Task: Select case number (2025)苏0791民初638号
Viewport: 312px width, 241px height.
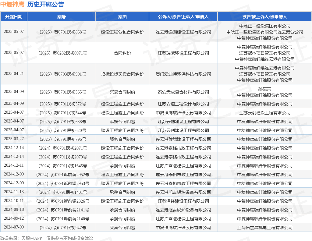Action: tap(63, 122)
